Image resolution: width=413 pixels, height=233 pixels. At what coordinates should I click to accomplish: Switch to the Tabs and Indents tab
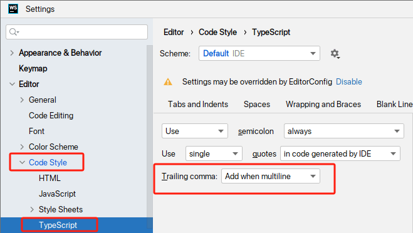point(198,104)
